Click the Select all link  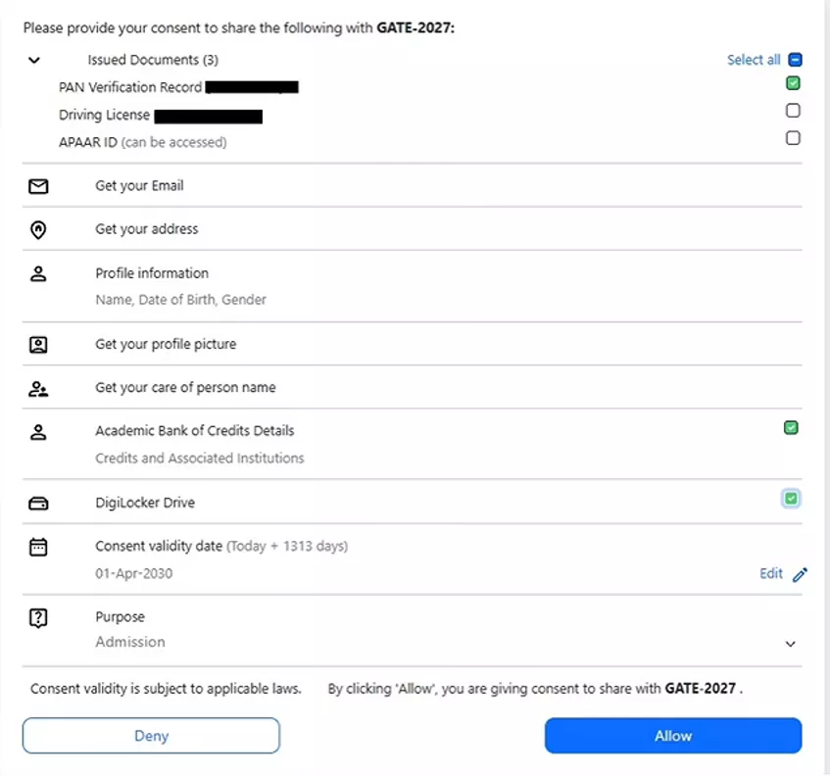pyautogui.click(x=754, y=60)
